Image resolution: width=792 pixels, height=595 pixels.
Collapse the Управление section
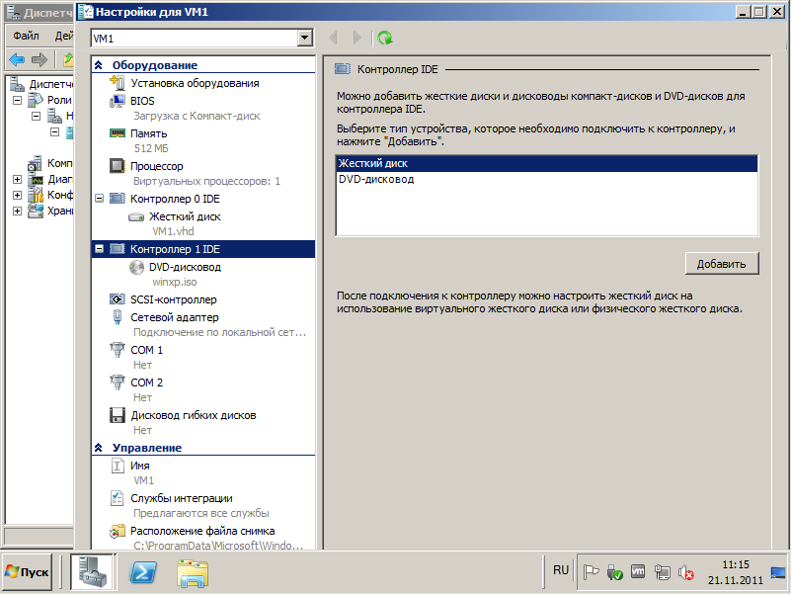tap(99, 448)
